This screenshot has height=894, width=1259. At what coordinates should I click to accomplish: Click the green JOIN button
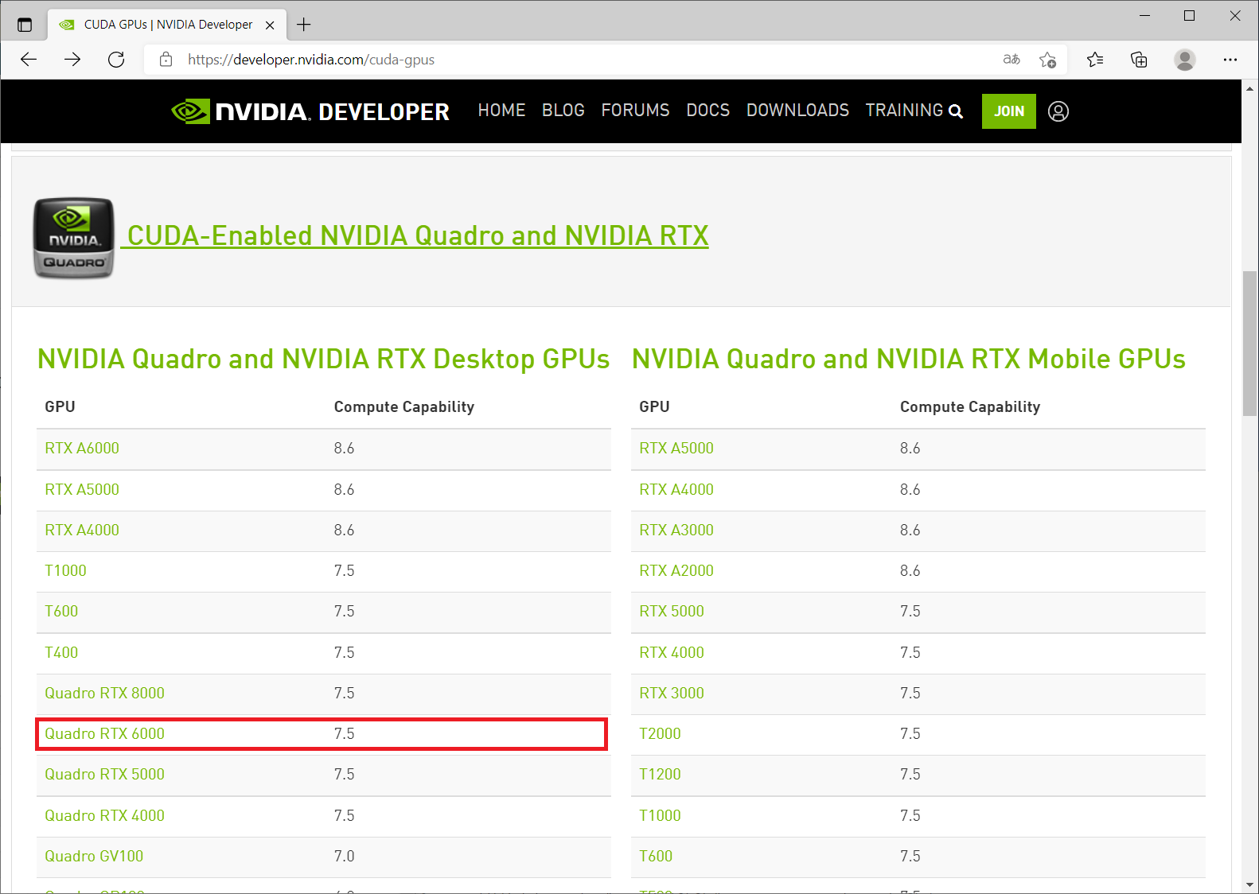[x=1009, y=111]
